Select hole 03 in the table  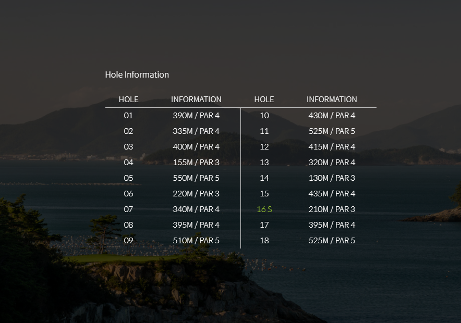click(x=128, y=146)
